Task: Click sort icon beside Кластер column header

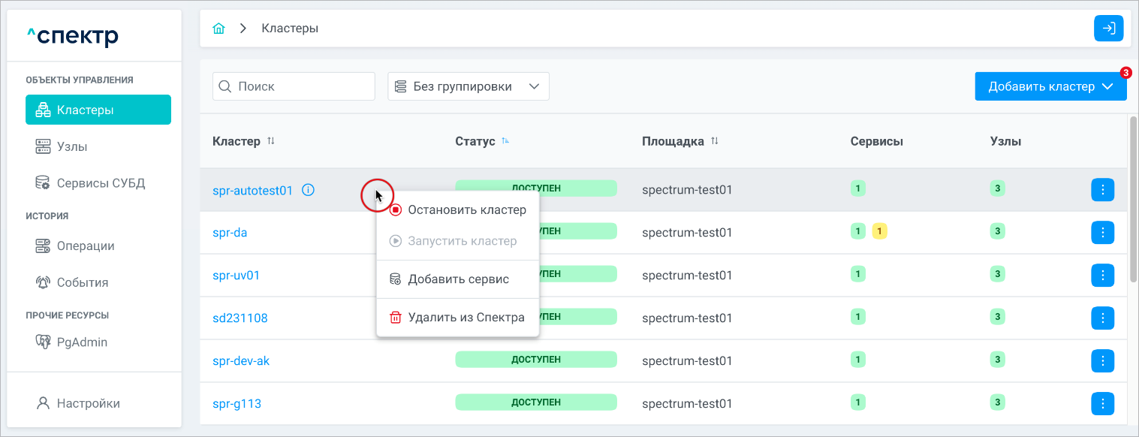Action: 271,141
